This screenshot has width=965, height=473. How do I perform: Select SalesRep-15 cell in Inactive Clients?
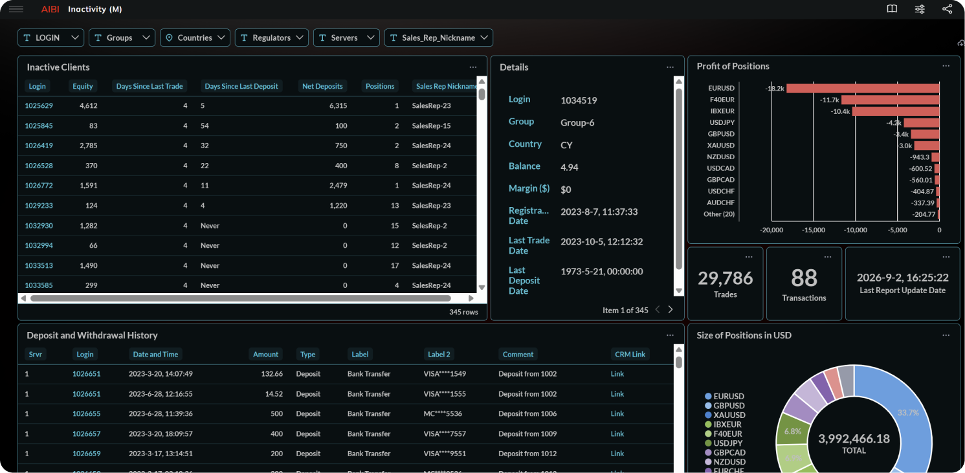431,126
